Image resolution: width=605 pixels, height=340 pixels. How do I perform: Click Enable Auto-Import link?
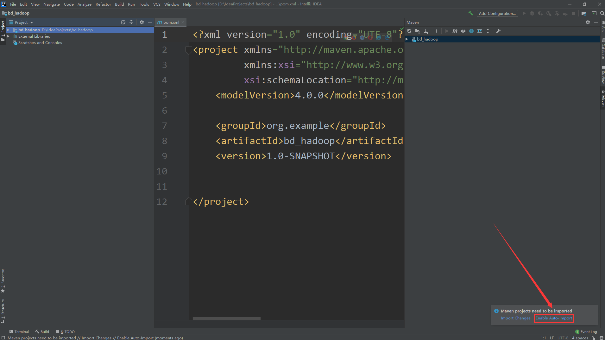[x=554, y=318]
